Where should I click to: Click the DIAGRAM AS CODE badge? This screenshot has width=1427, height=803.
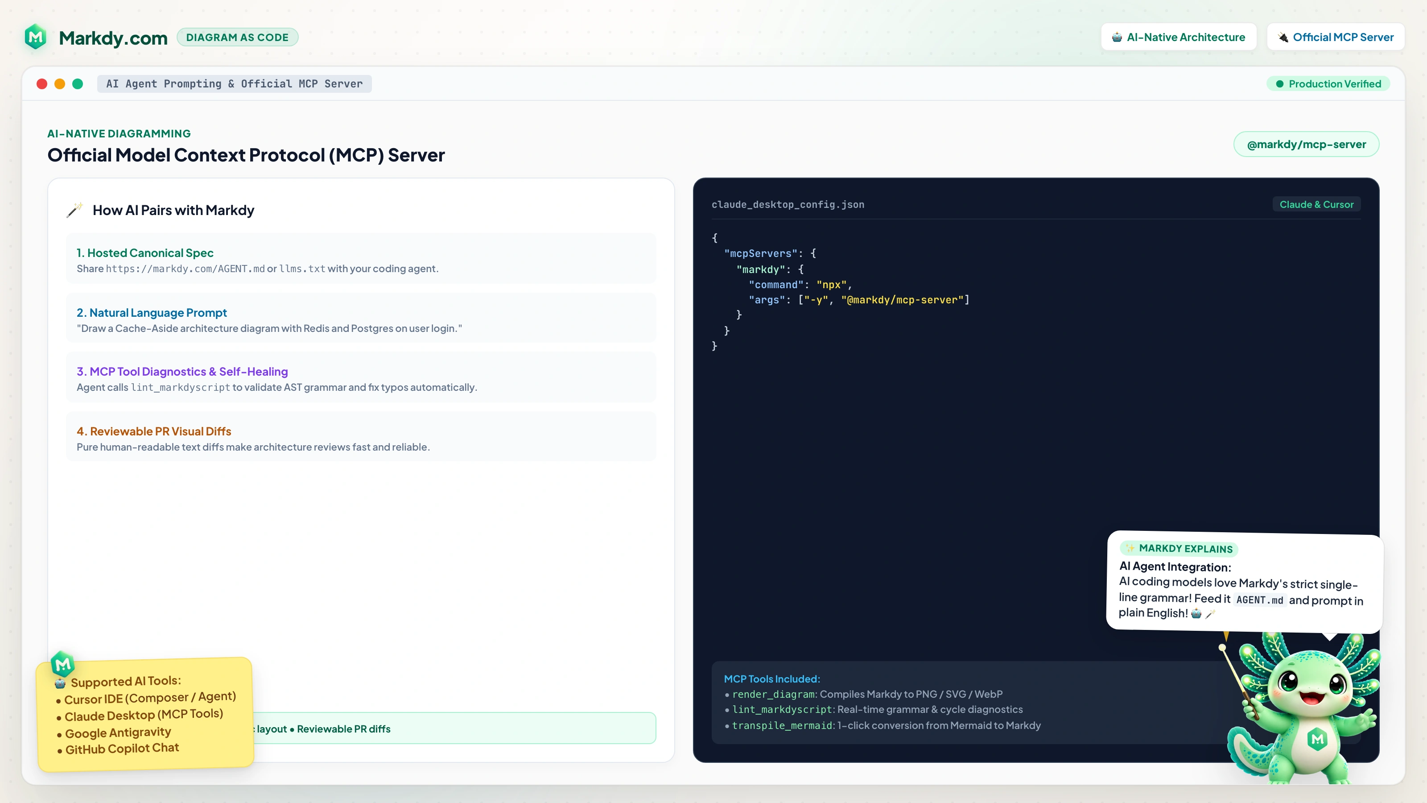click(237, 37)
